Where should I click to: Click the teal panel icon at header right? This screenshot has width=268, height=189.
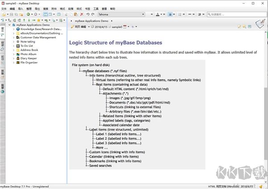coord(250,26)
